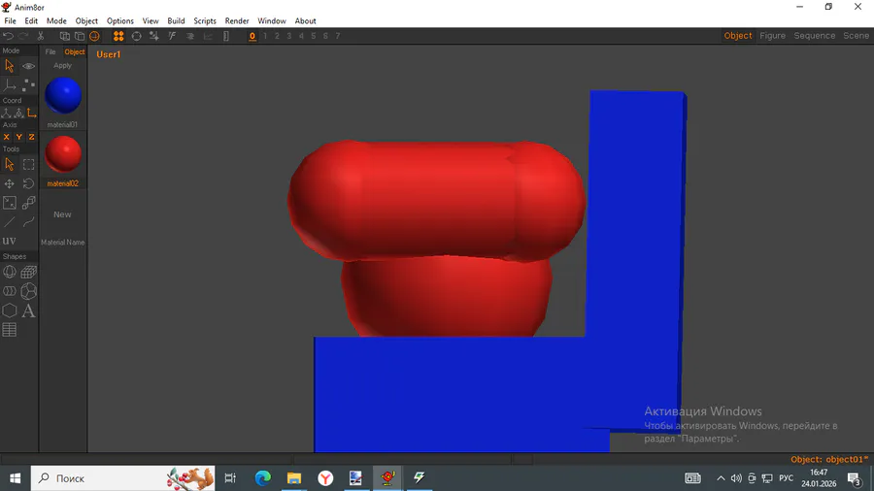Screen dimensions: 874x491
Task: Toggle the Y axis constraint
Action: click(x=19, y=137)
